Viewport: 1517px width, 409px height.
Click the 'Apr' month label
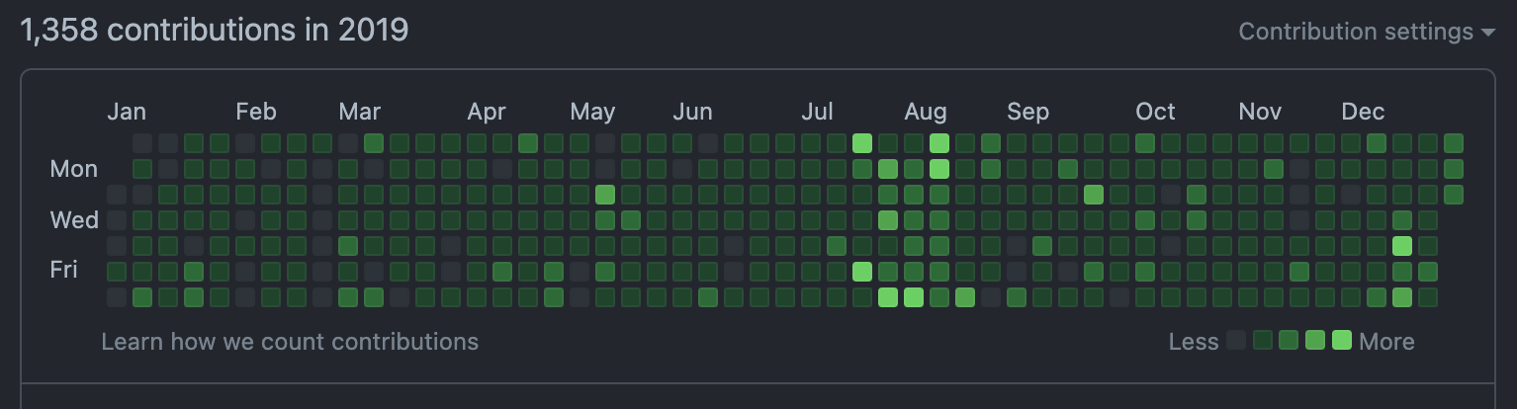[x=487, y=112]
